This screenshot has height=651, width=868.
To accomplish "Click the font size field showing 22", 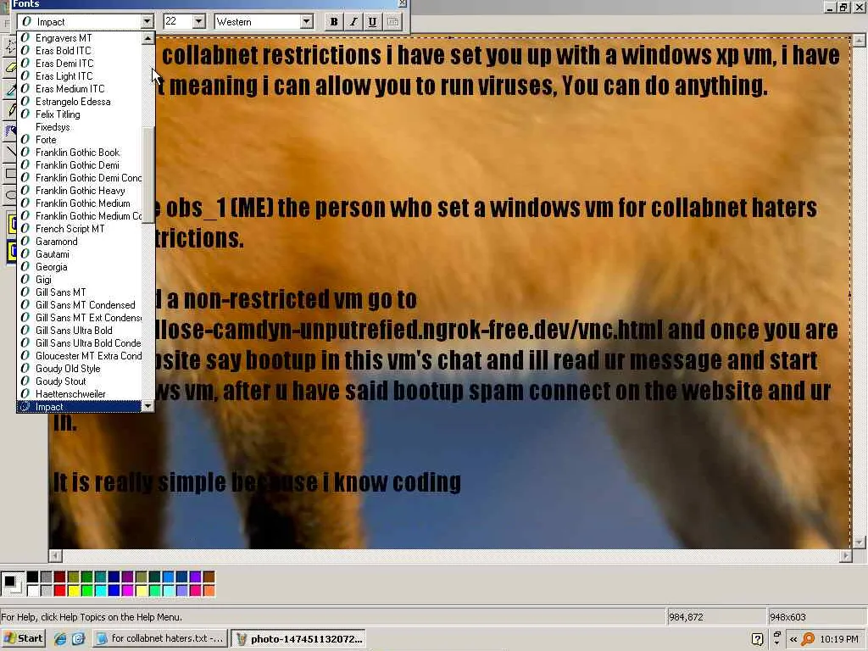I will point(178,21).
